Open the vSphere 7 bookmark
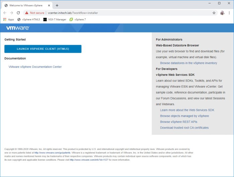The height and width of the screenshot is (177, 234). point(78,19)
